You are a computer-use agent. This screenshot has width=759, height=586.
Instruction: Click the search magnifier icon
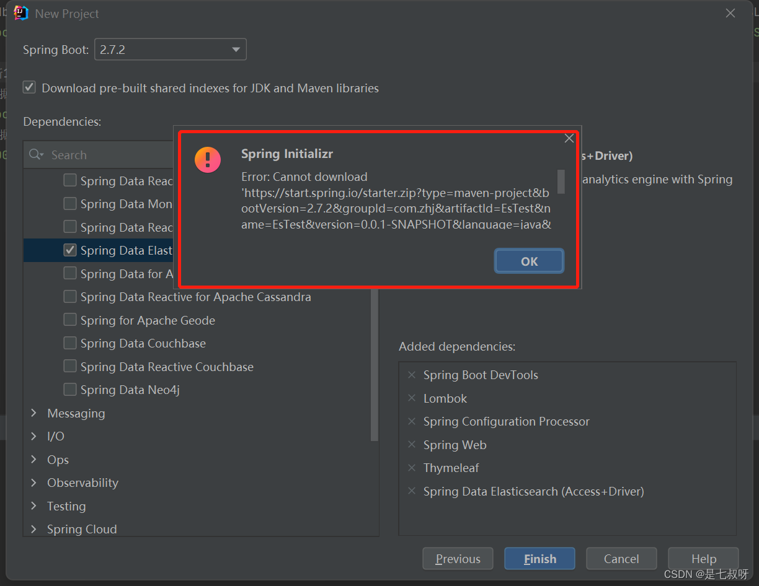[37, 155]
